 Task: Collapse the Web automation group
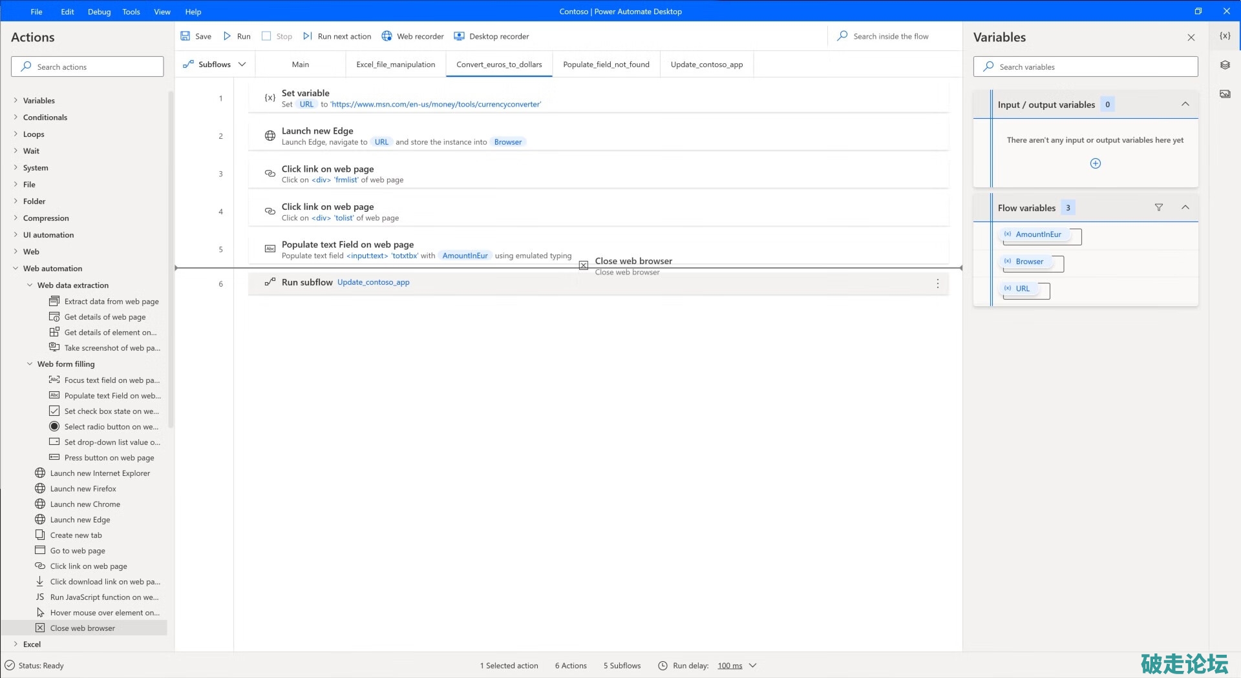[x=16, y=269]
